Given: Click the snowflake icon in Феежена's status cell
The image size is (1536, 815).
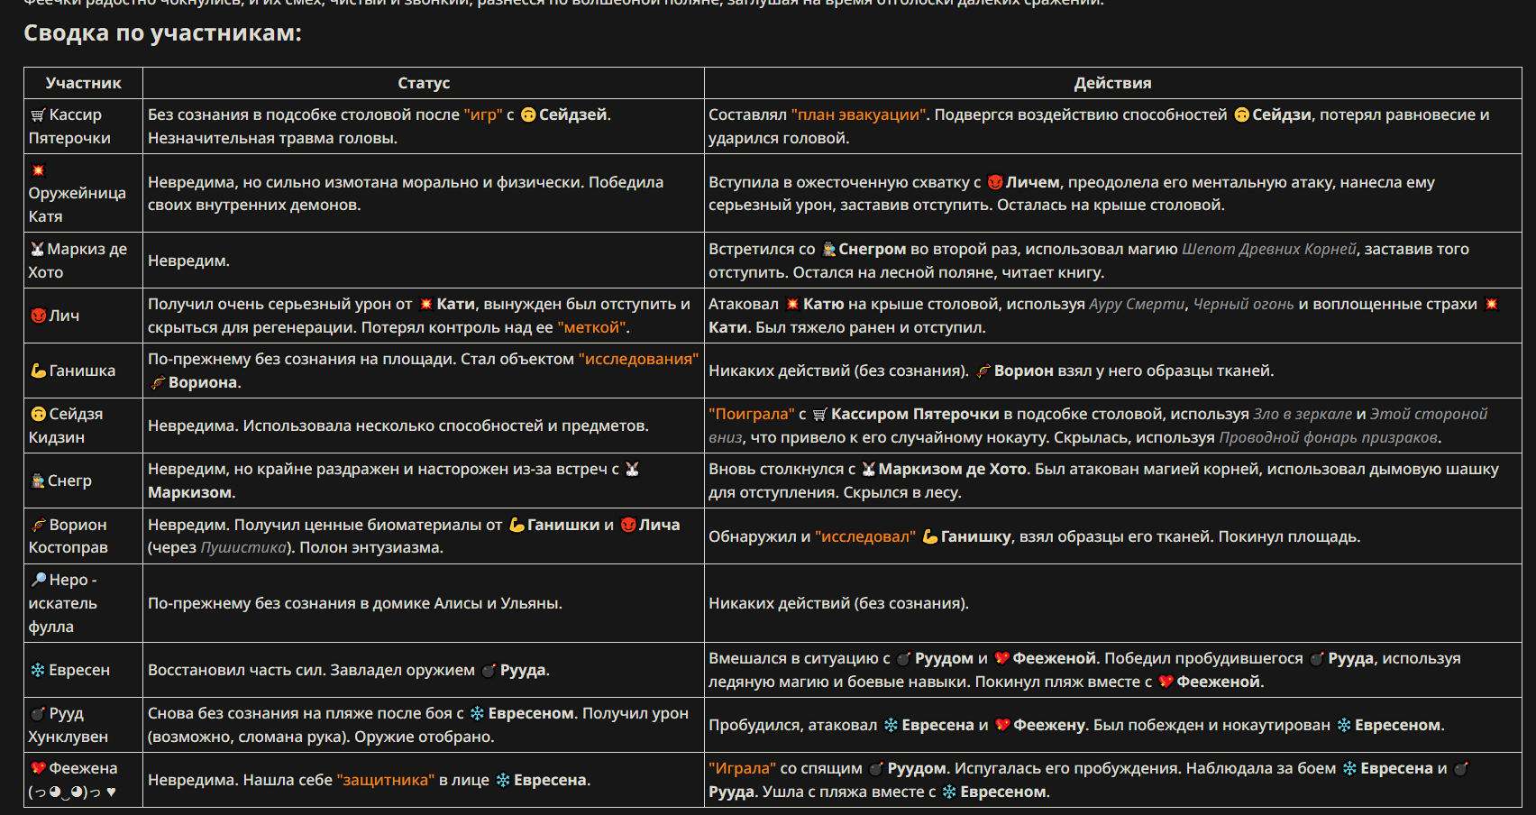Looking at the screenshot, I should tap(503, 780).
